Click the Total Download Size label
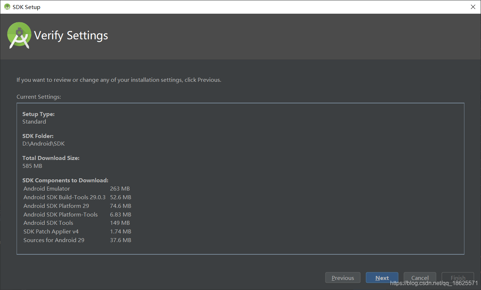This screenshot has width=481, height=290. [x=51, y=158]
